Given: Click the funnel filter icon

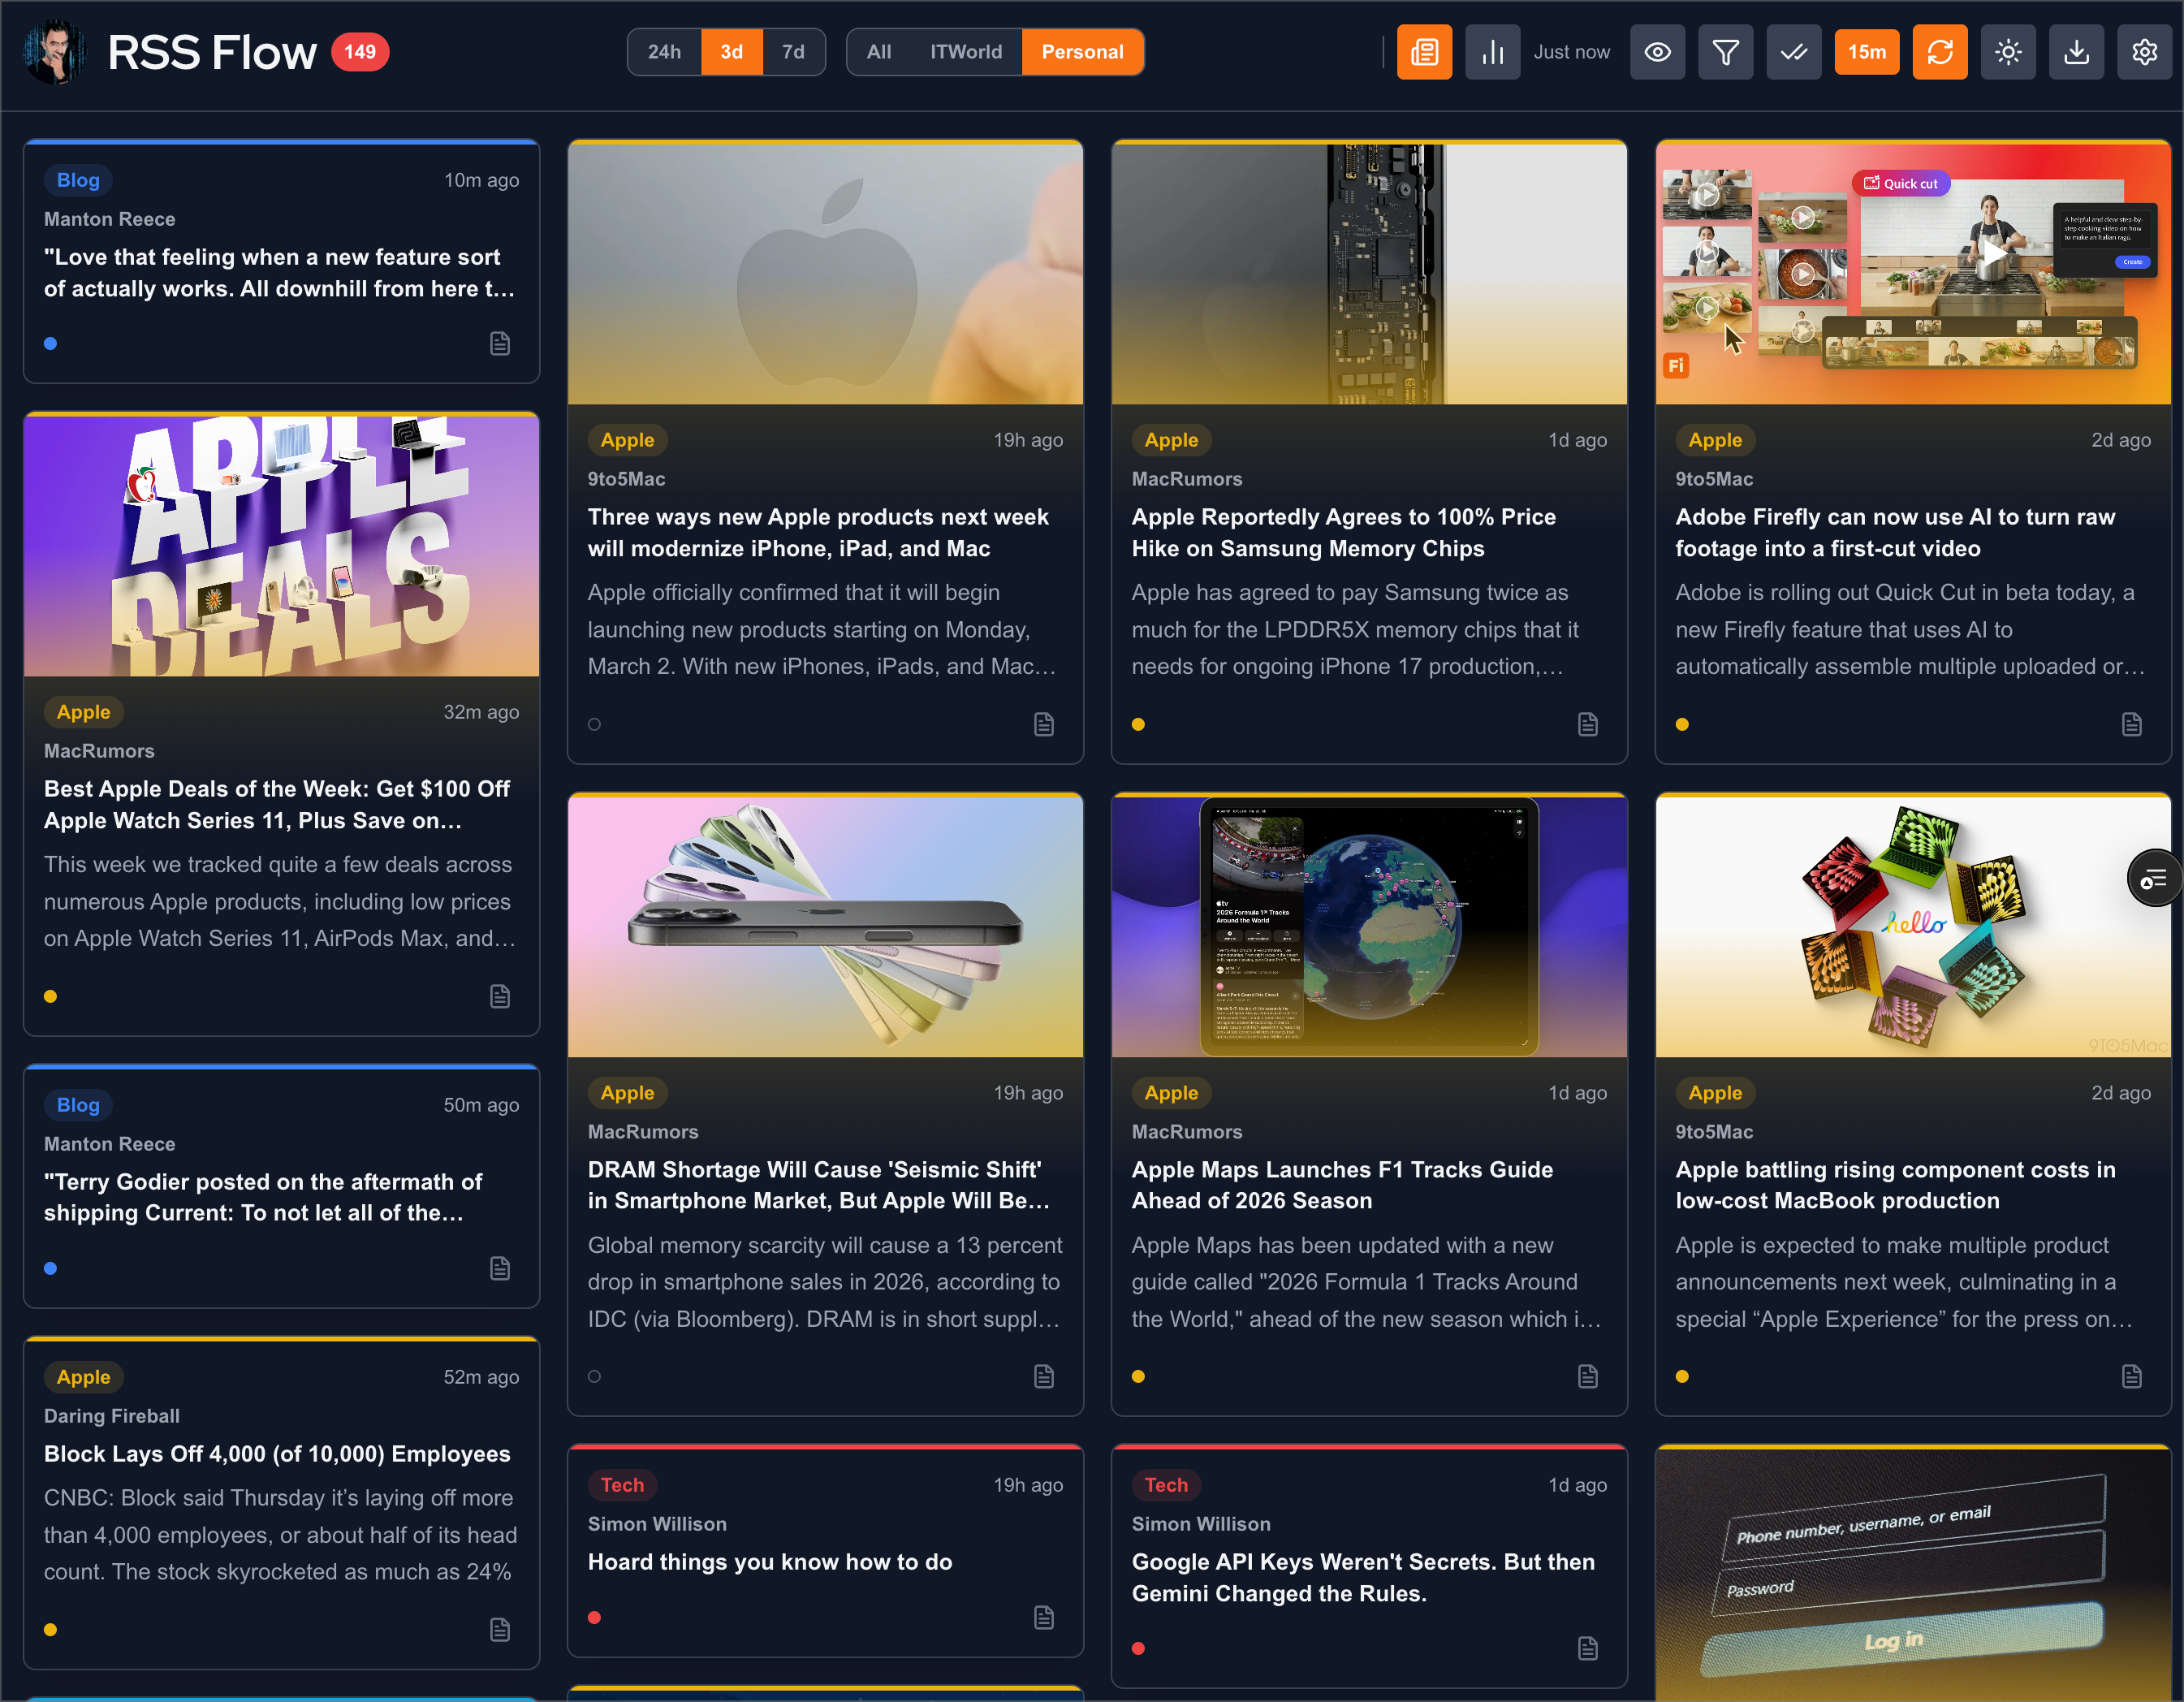Looking at the screenshot, I should coord(1725,52).
